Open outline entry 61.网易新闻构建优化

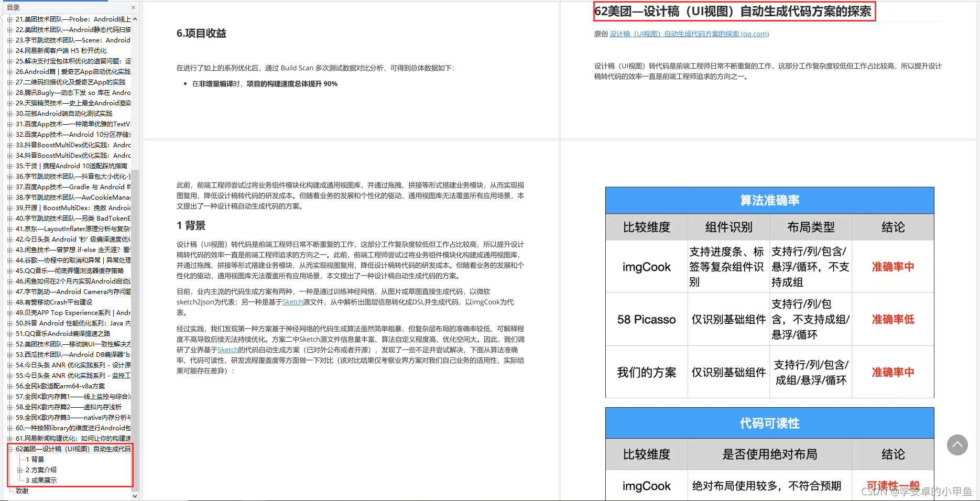[x=73, y=439]
